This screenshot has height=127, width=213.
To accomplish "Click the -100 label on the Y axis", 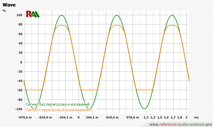I will tap(19, 109).
